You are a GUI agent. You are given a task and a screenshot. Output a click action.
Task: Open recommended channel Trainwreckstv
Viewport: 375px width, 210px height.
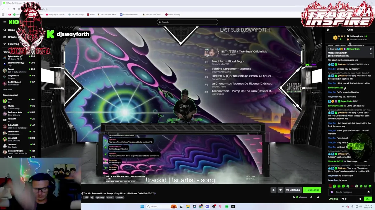point(19,113)
